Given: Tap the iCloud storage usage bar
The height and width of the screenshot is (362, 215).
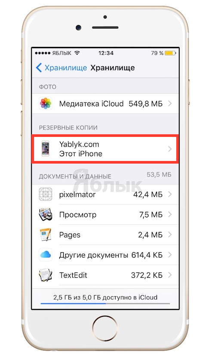Looking at the screenshot, I should (x=105, y=303).
